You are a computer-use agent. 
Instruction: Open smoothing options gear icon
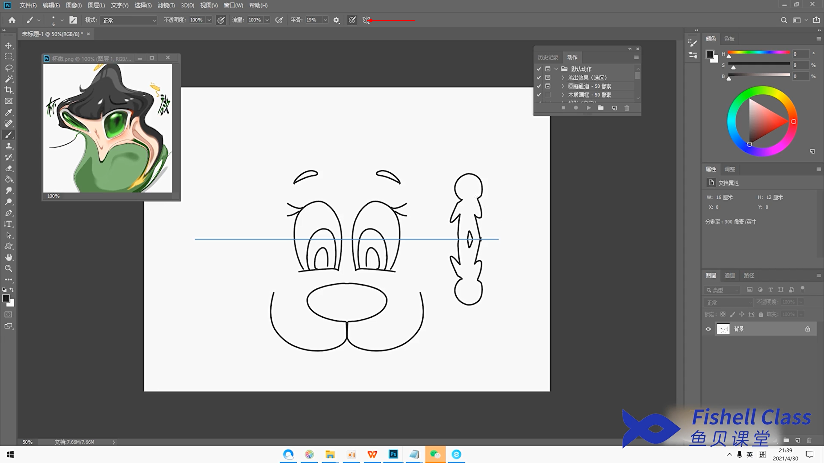pyautogui.click(x=336, y=20)
